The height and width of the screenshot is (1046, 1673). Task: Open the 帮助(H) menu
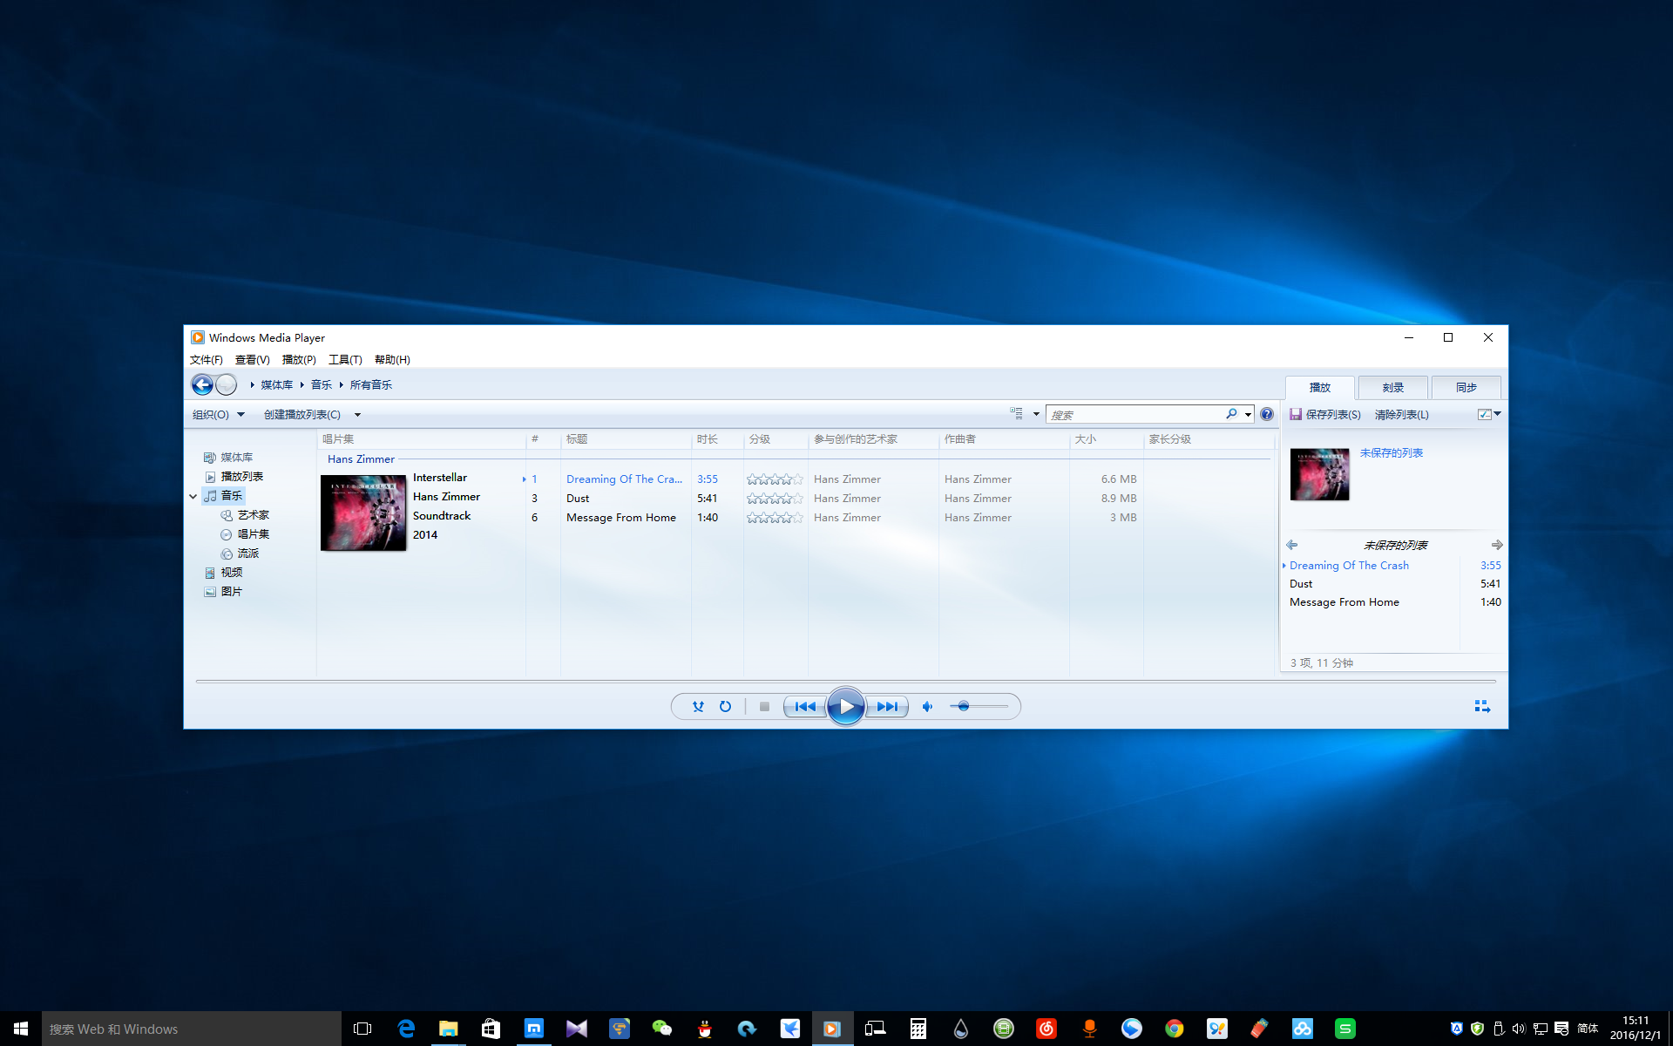tap(392, 360)
